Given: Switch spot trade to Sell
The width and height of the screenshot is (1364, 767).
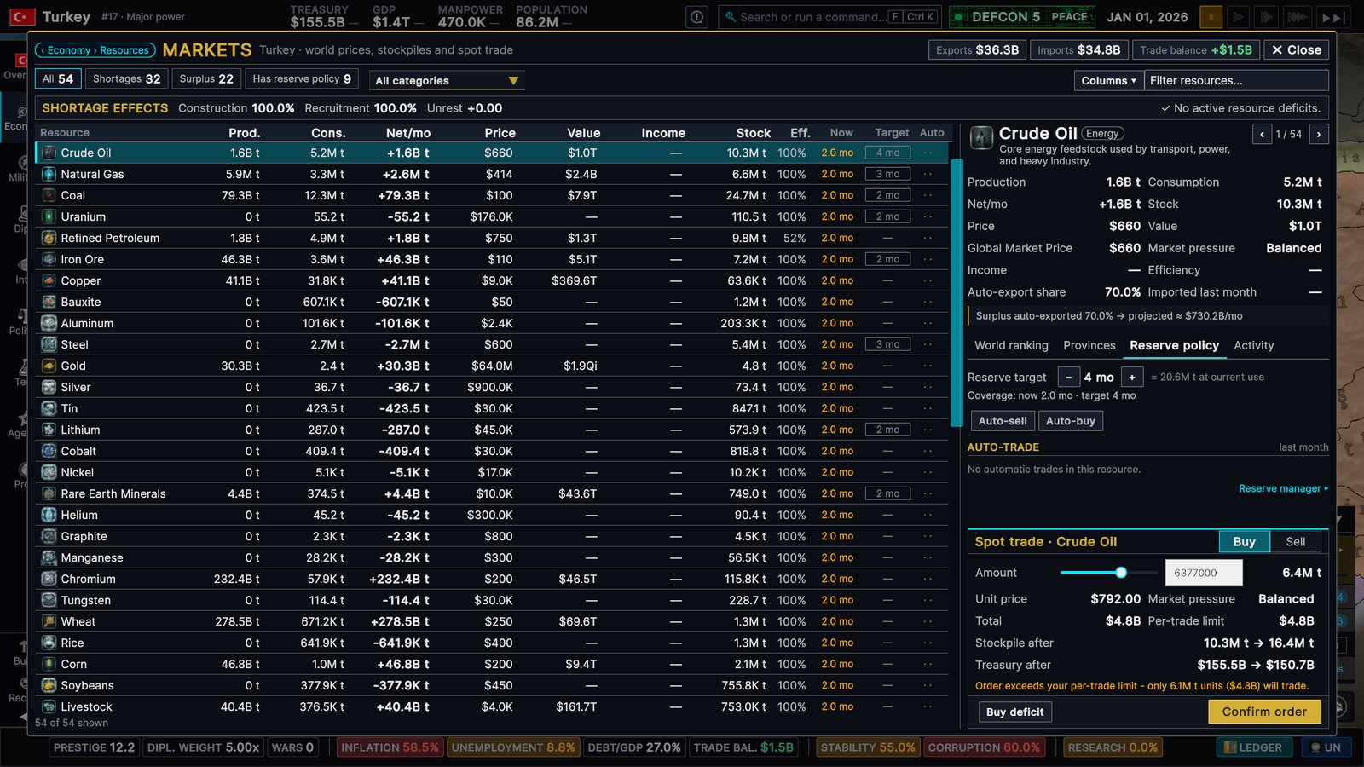Looking at the screenshot, I should [1296, 541].
